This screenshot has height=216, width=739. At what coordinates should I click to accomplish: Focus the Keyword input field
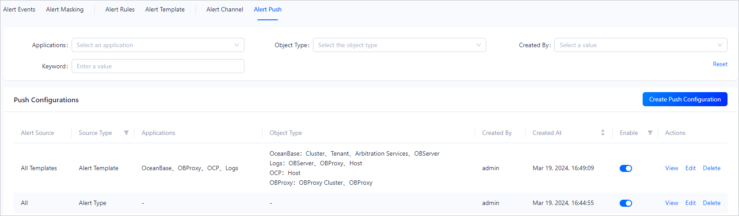[158, 66]
